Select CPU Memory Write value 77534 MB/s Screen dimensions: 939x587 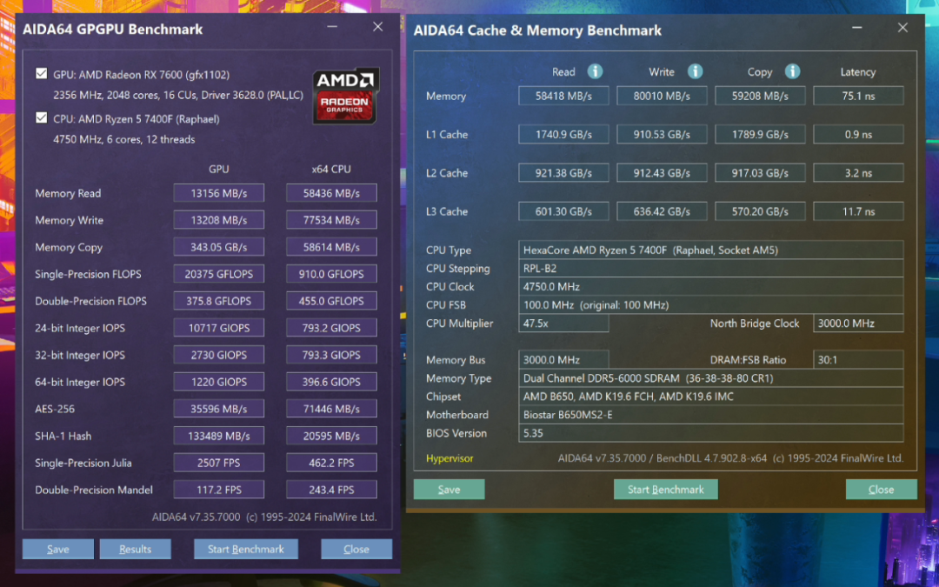[x=331, y=220]
